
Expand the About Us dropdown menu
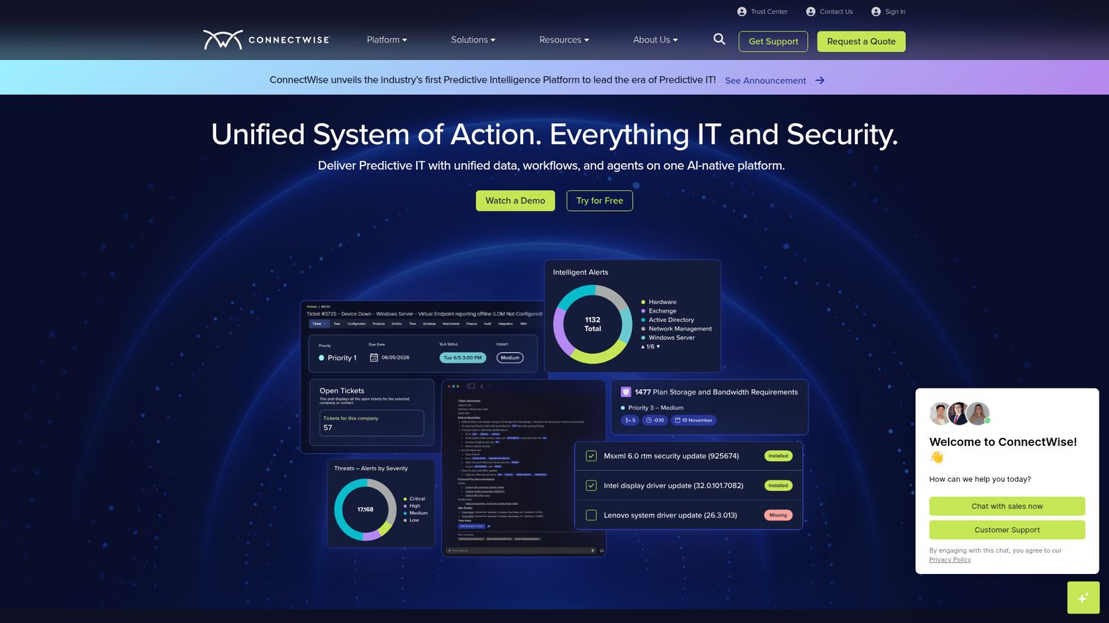[x=656, y=40]
